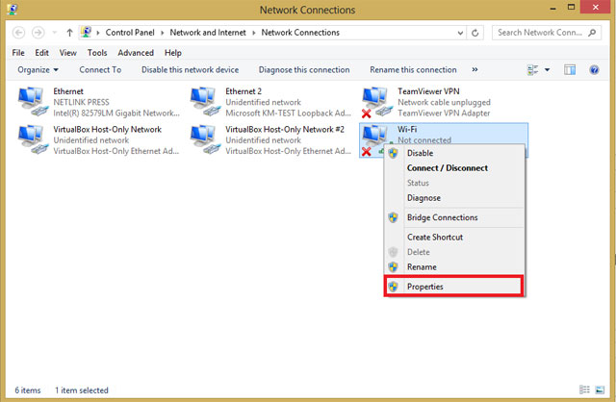Click 'Intel(R) 82579LM Gigabit Network...' text
This screenshot has height=402, width=616.
tap(116, 113)
